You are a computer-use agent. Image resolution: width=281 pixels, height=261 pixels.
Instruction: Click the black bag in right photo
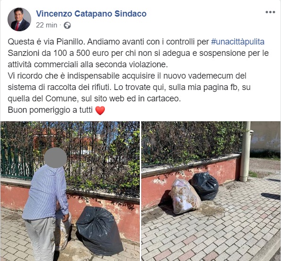click(x=205, y=186)
